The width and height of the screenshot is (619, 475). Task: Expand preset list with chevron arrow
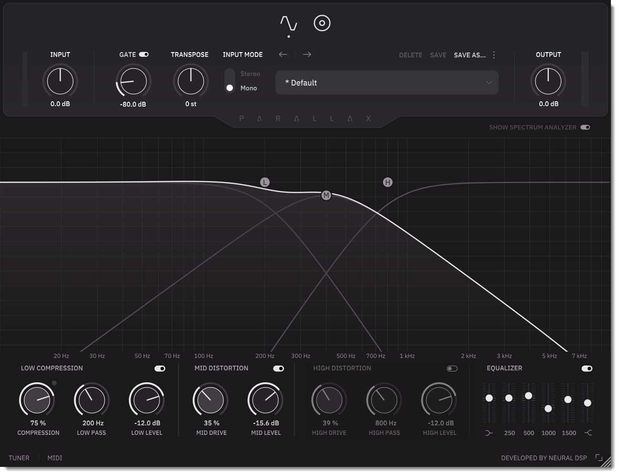489,83
